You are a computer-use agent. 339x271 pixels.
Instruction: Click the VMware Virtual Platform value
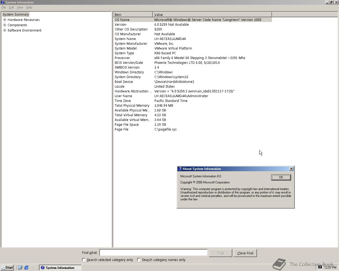pyautogui.click(x=173, y=48)
